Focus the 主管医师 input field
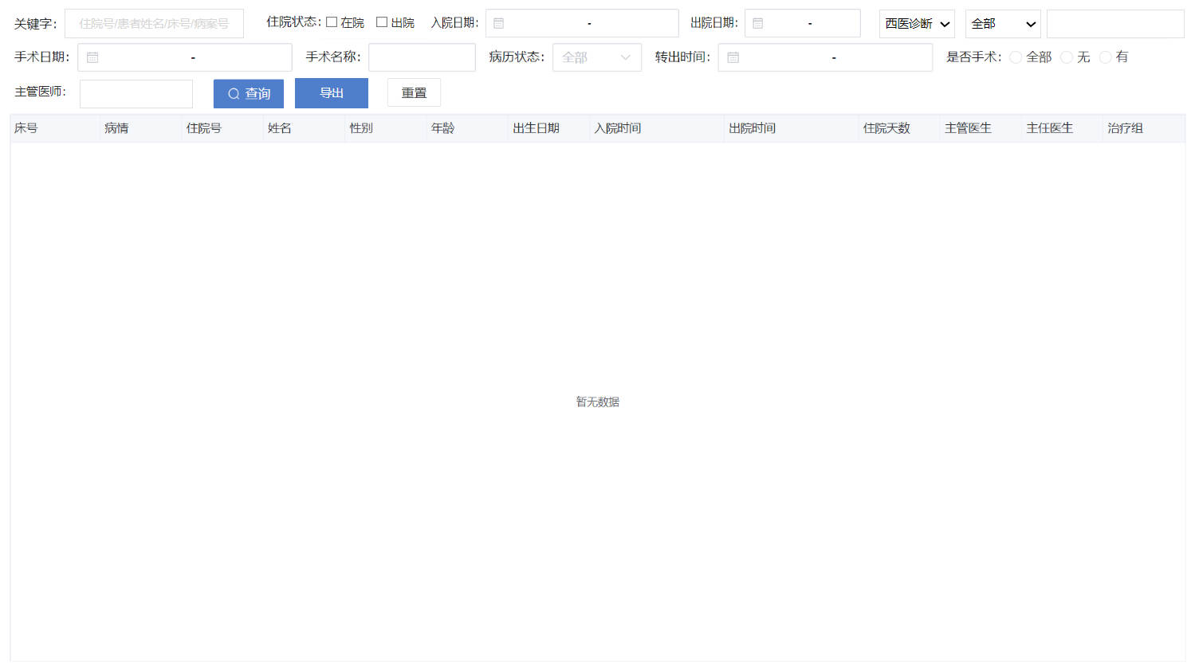The image size is (1195, 670). (x=136, y=94)
